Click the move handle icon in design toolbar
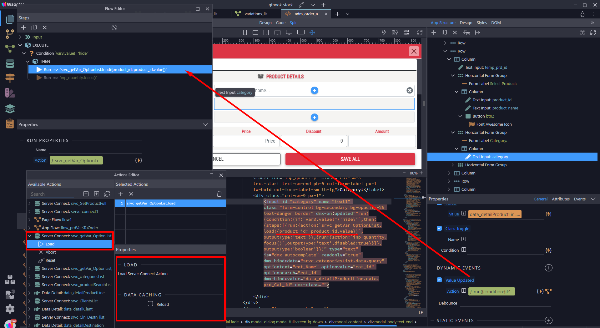The width and height of the screenshot is (600, 328). (x=312, y=33)
